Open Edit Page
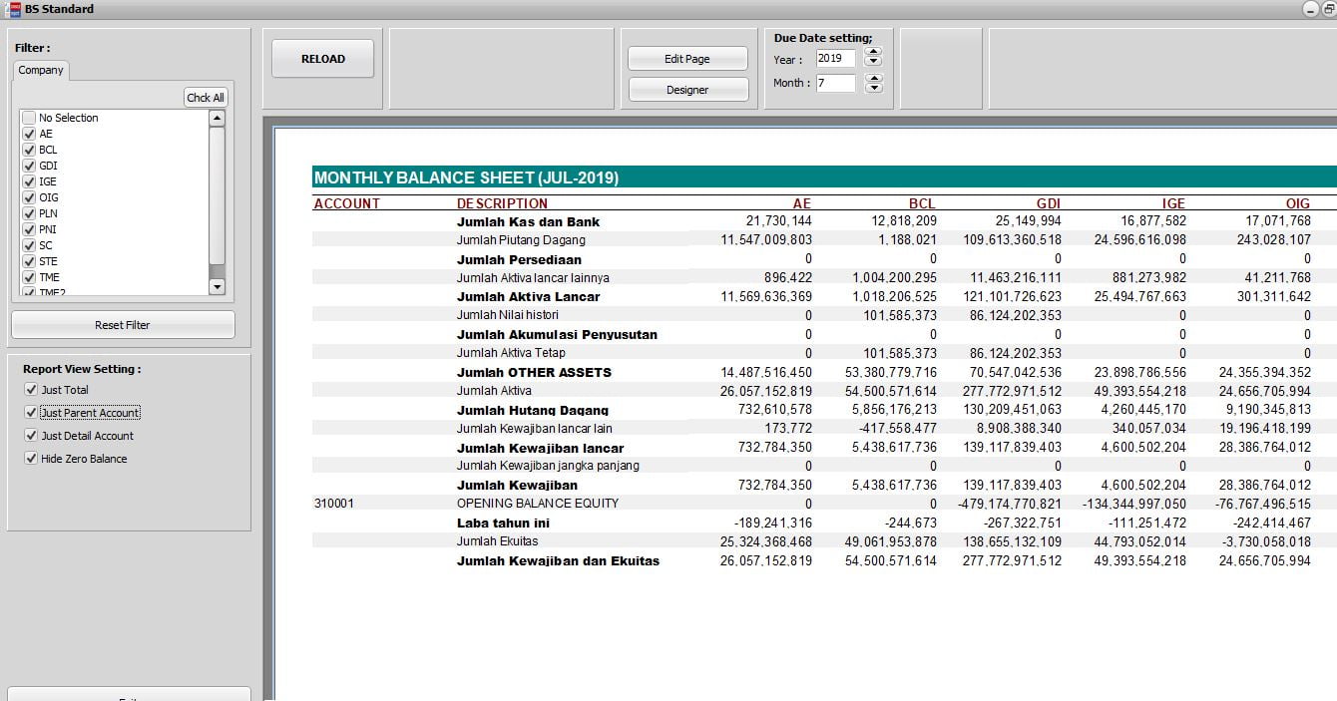Image resolution: width=1337 pixels, height=701 pixels. (x=687, y=59)
